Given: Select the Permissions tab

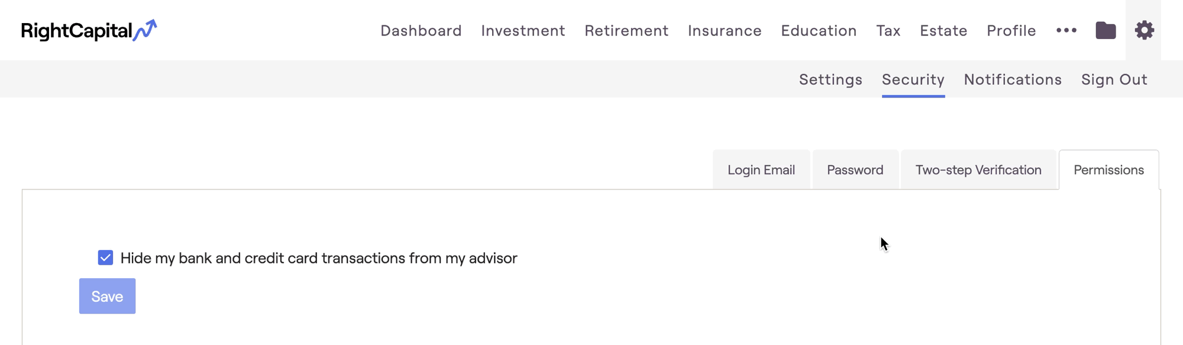Looking at the screenshot, I should [1108, 170].
